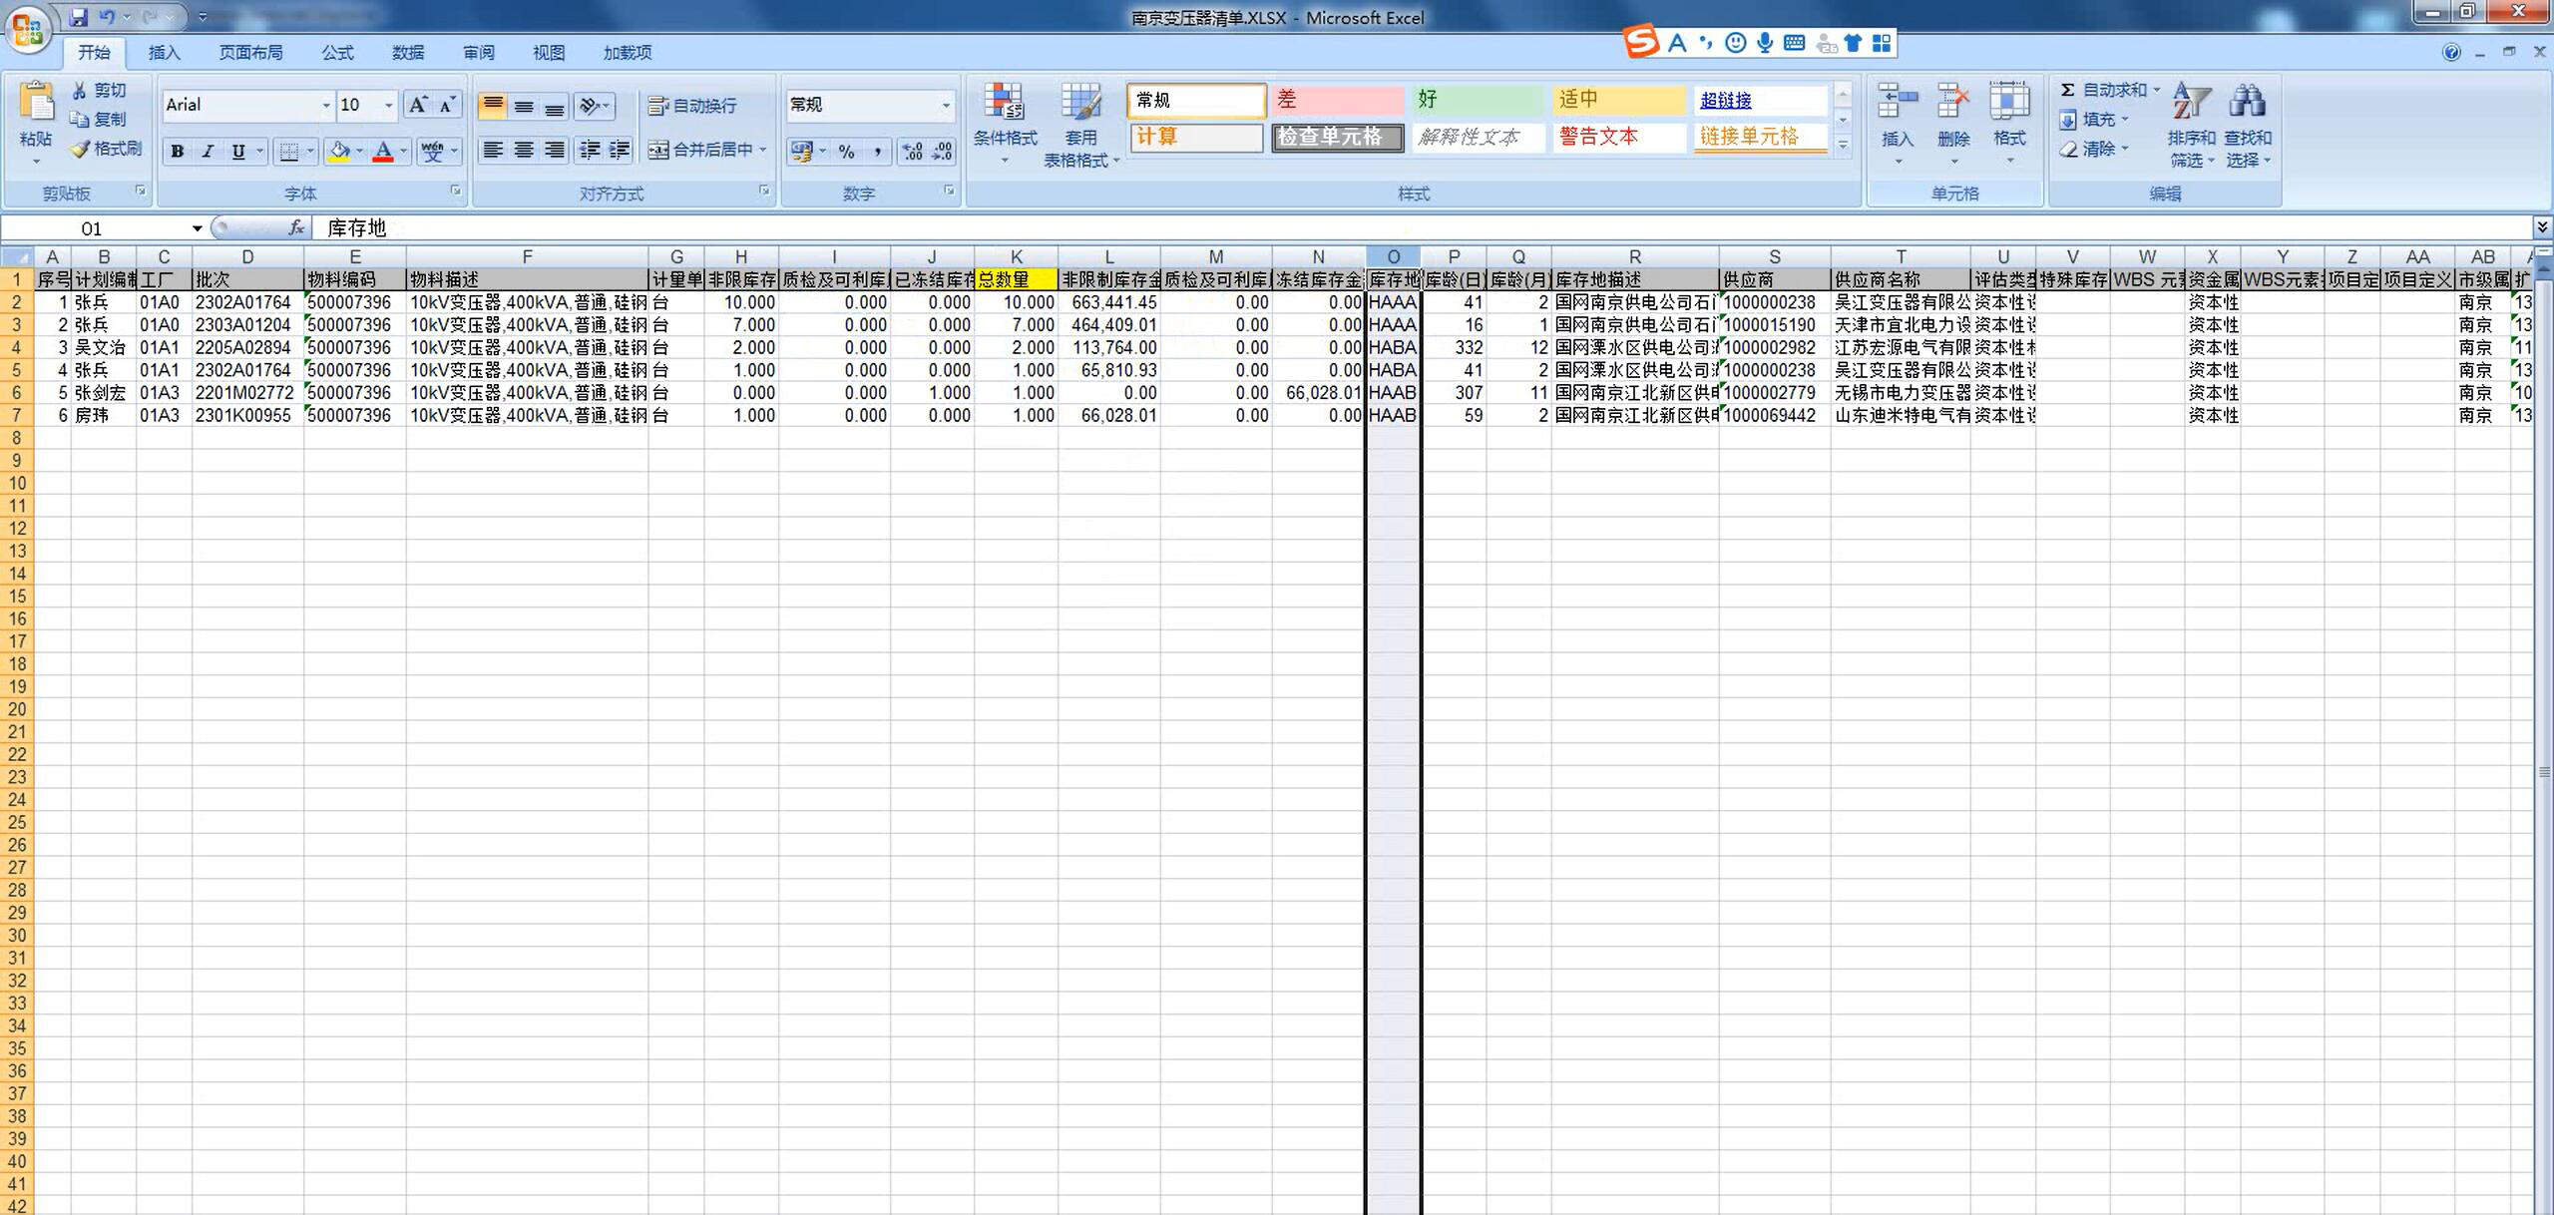Click the Increase Font Size icon
The width and height of the screenshot is (2554, 1215).
pyautogui.click(x=418, y=105)
